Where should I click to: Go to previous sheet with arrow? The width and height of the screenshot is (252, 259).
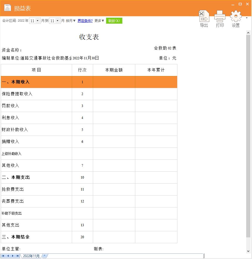[x=8, y=256]
